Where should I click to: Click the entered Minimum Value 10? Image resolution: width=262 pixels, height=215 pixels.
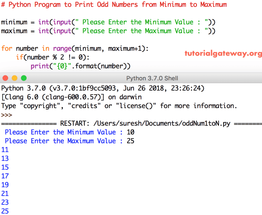tap(130, 132)
